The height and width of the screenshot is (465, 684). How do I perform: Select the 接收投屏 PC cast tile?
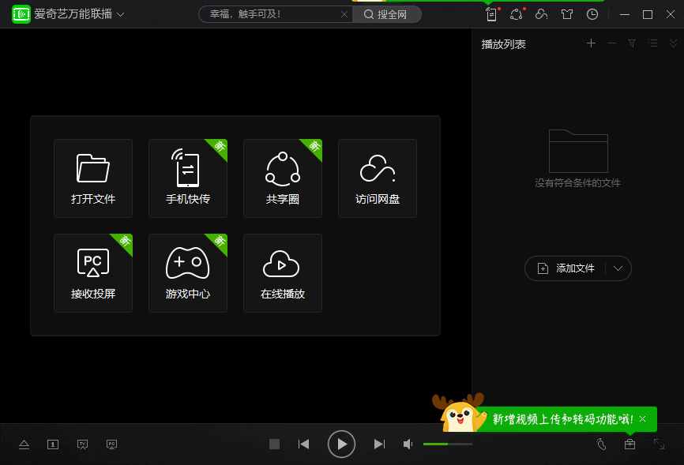93,273
